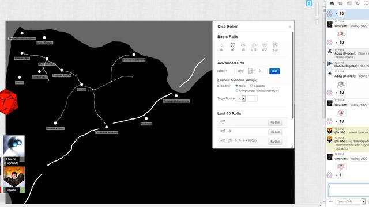Viewport: 369px width, 207px height.
Task: Open the die type dropdown showing d20
Action: pos(244,71)
